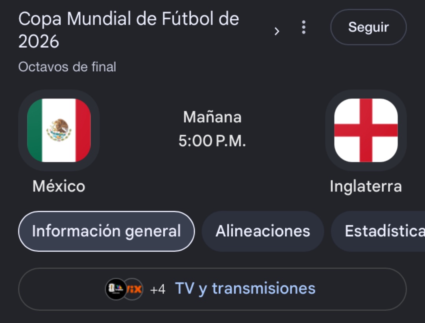Viewport: 425px width, 323px height.
Task: Open the three-dot more options menu
Action: pos(303,27)
